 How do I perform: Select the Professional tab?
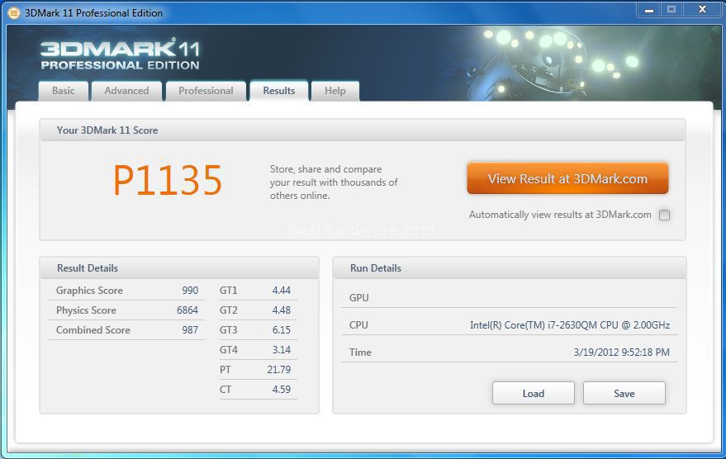tap(206, 91)
